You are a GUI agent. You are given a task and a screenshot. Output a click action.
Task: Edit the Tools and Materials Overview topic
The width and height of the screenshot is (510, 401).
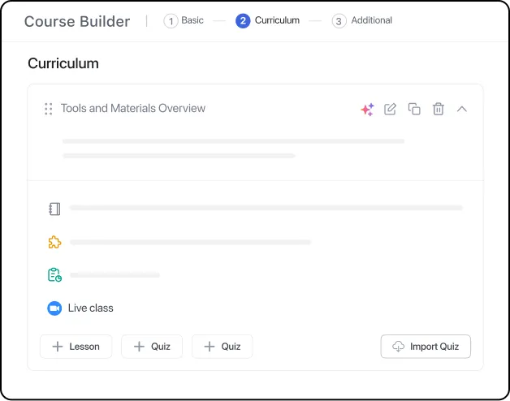[x=391, y=109]
